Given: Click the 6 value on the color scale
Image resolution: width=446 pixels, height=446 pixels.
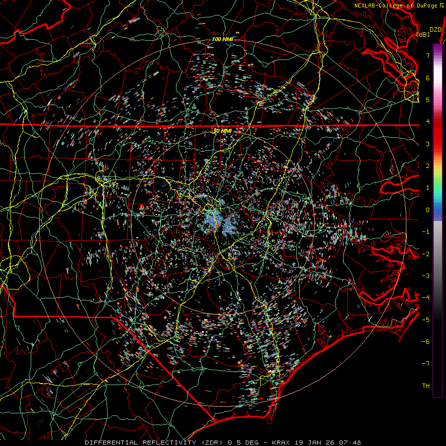Looking at the screenshot, I should pos(428,78).
